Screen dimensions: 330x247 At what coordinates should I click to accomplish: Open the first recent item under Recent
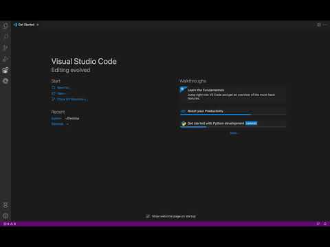click(x=56, y=119)
